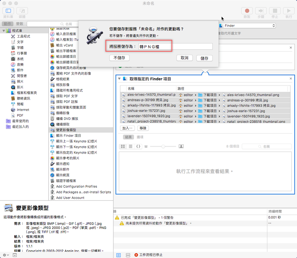Click the 儲存 save button
Viewport: 297px width, 258px height.
pos(205,58)
